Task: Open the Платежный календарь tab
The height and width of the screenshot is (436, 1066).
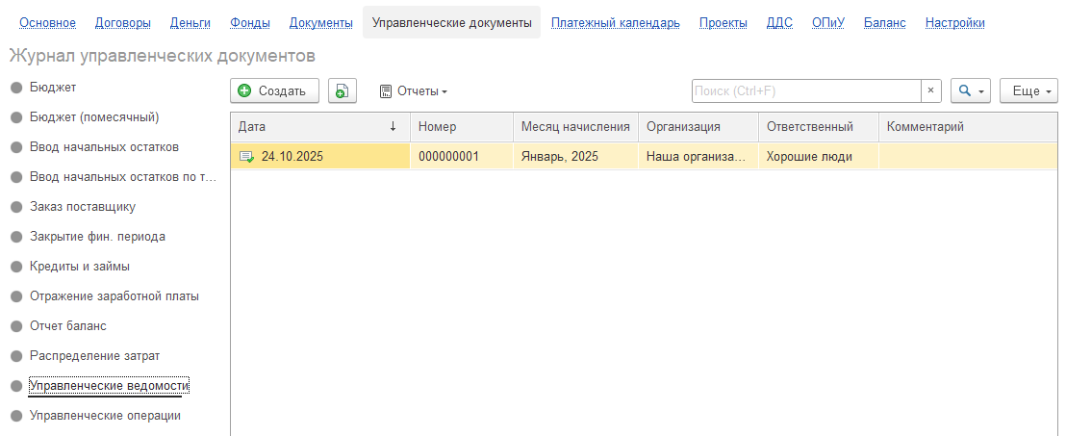Action: click(616, 23)
